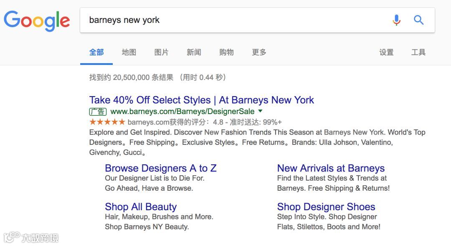Start voice search with microphone icon

(397, 20)
